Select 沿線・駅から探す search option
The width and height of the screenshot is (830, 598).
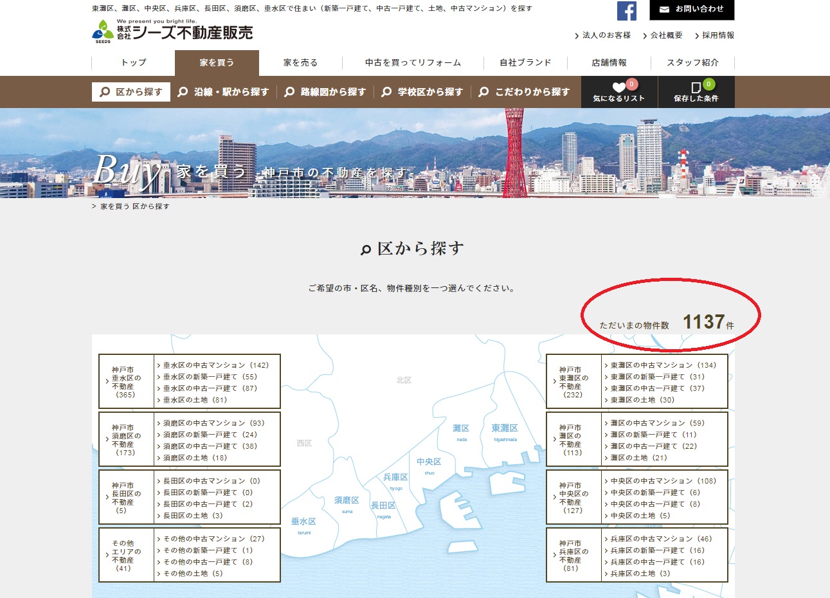click(x=224, y=92)
